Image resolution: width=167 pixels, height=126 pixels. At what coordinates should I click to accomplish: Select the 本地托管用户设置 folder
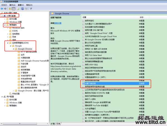pos(28,76)
